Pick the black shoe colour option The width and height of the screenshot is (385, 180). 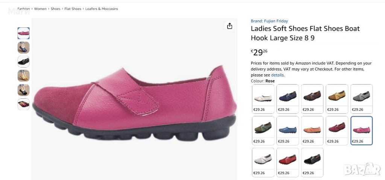[312, 162]
